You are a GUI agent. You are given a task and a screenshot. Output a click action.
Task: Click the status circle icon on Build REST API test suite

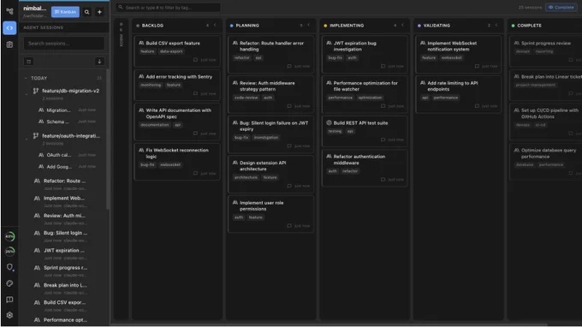(x=329, y=122)
